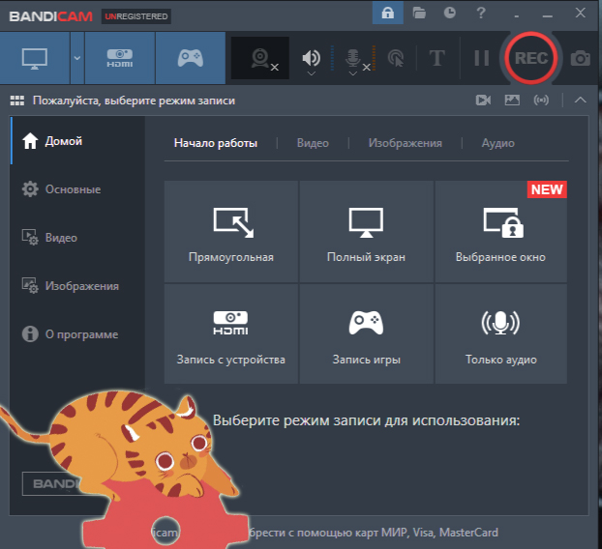The width and height of the screenshot is (602, 549).
Task: Click the lock icon in title bar
Action: 388,13
